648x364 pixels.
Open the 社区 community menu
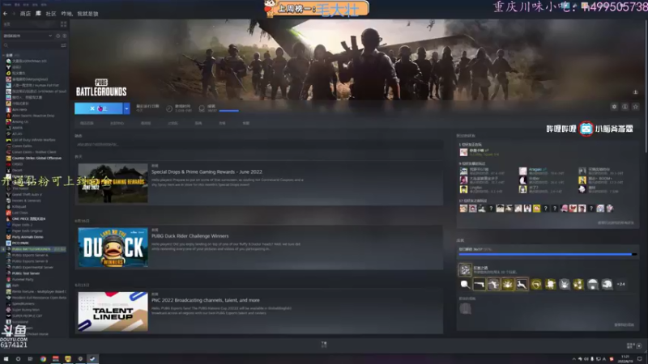pyautogui.click(x=51, y=14)
